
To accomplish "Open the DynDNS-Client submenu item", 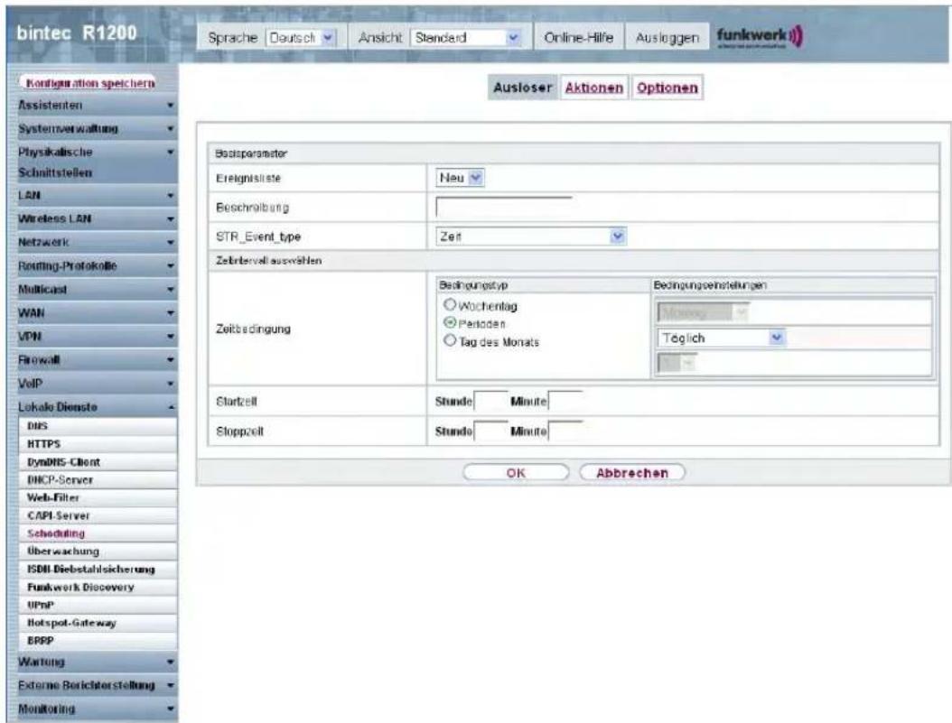I will [98, 462].
